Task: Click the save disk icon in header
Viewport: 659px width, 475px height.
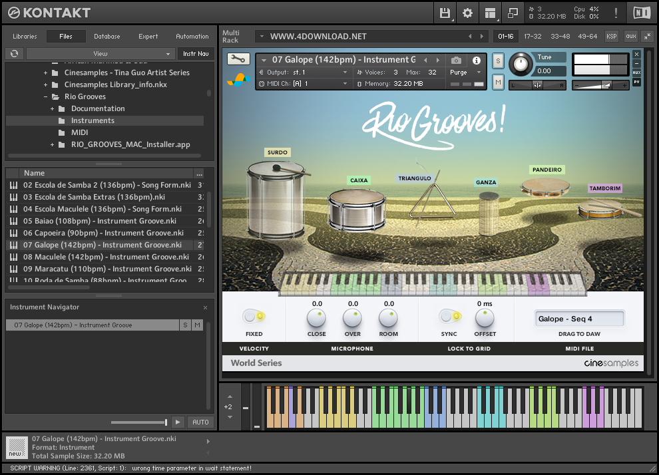Action: point(445,13)
